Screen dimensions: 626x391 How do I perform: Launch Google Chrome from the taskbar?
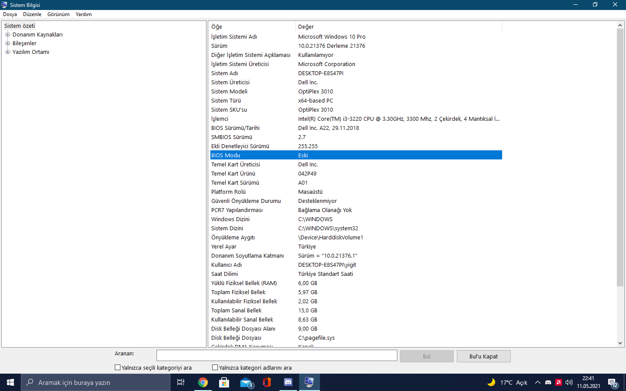203,382
